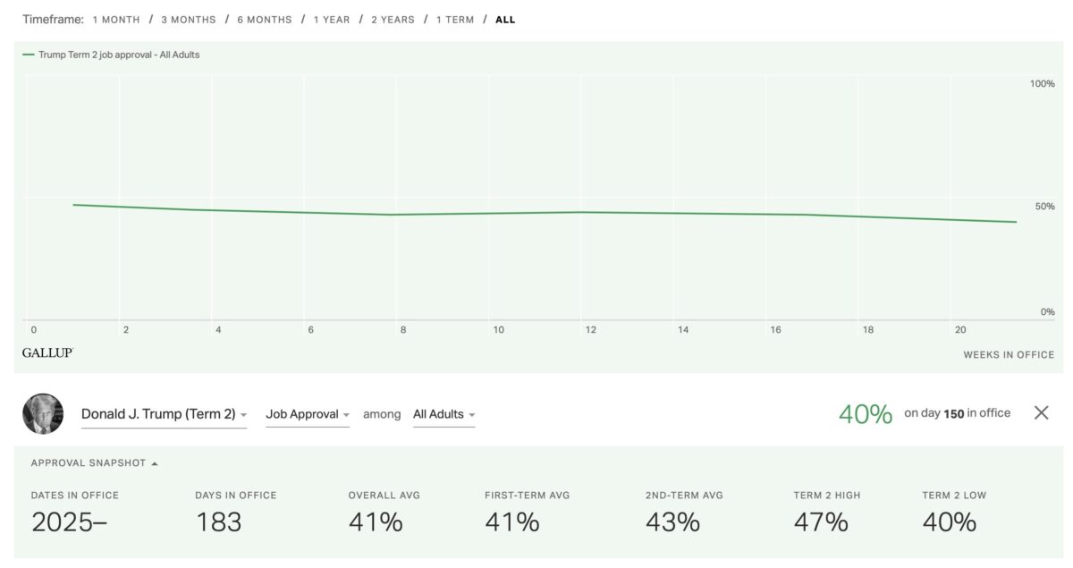Click the end of the green approval line
The width and height of the screenshot is (1073, 568).
[1016, 222]
